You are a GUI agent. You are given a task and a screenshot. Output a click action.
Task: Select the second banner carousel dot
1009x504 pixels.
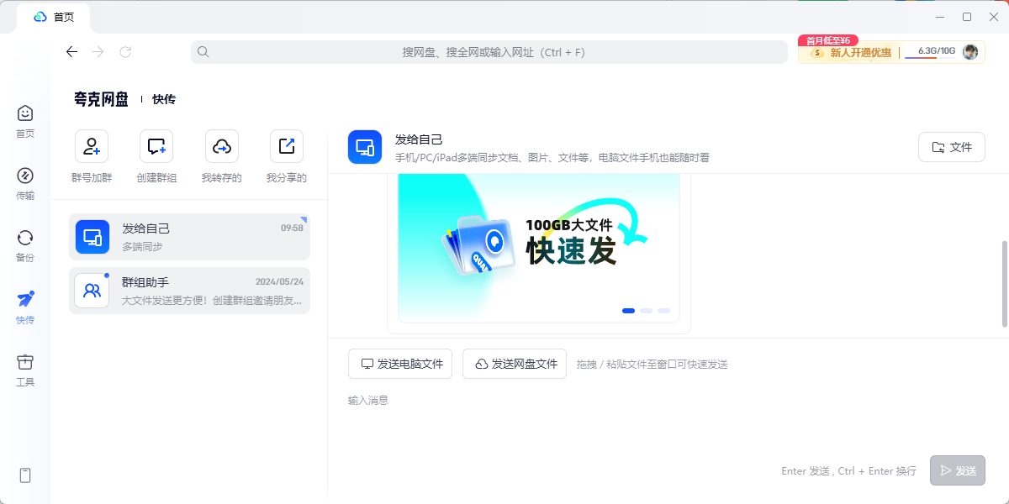(646, 311)
